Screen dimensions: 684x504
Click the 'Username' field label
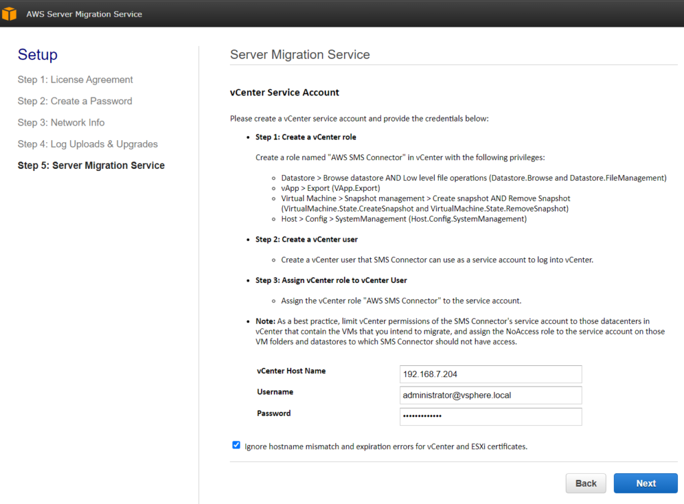pos(275,392)
